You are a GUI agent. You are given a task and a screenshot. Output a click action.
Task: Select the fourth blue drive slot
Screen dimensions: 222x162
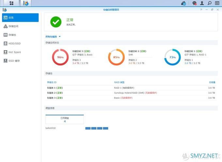[x=105, y=128]
